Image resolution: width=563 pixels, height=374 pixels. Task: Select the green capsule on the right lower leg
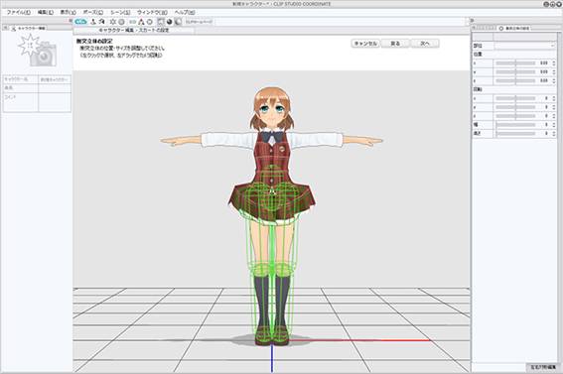[x=284, y=302]
